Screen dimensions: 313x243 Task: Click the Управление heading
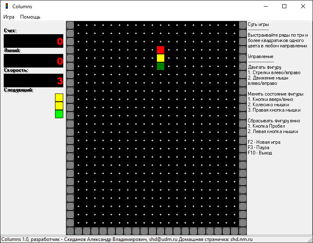click(x=260, y=56)
